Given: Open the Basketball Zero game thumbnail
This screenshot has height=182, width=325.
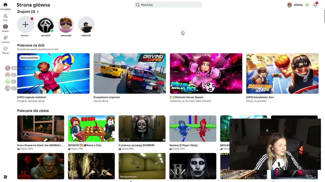Looking at the screenshot, I should click(x=282, y=73).
